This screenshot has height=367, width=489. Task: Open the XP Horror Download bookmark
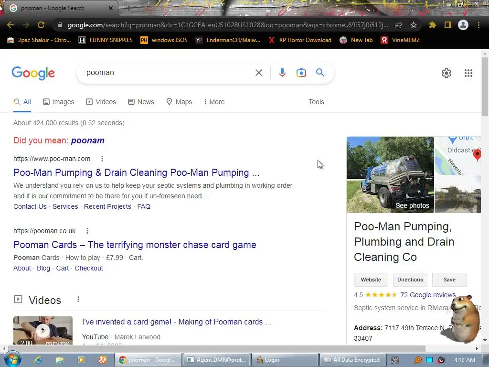(300, 40)
